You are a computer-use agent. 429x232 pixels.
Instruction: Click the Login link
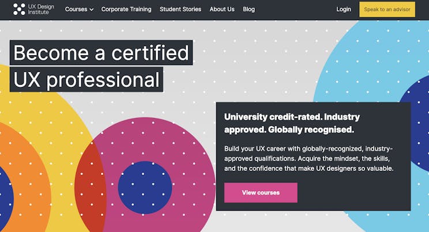pyautogui.click(x=344, y=9)
